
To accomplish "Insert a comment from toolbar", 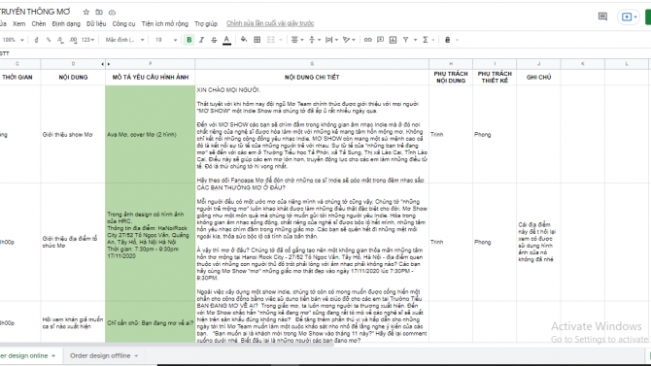I will coord(380,40).
